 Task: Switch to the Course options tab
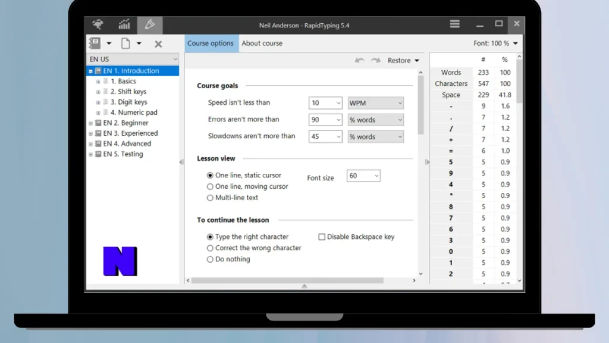(x=211, y=43)
